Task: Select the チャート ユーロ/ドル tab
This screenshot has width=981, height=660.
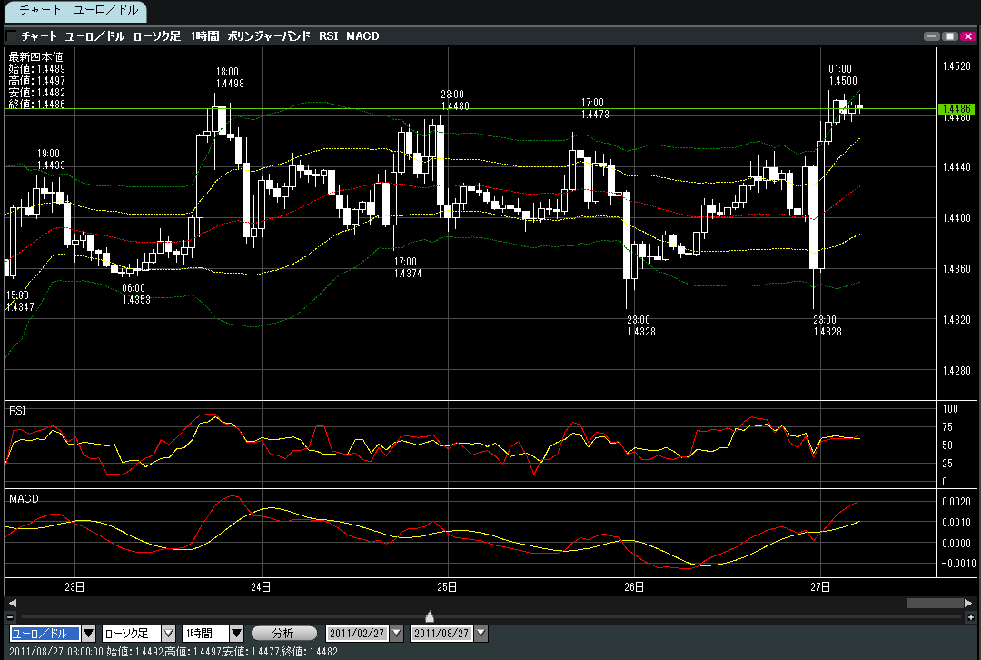Action: tap(74, 12)
